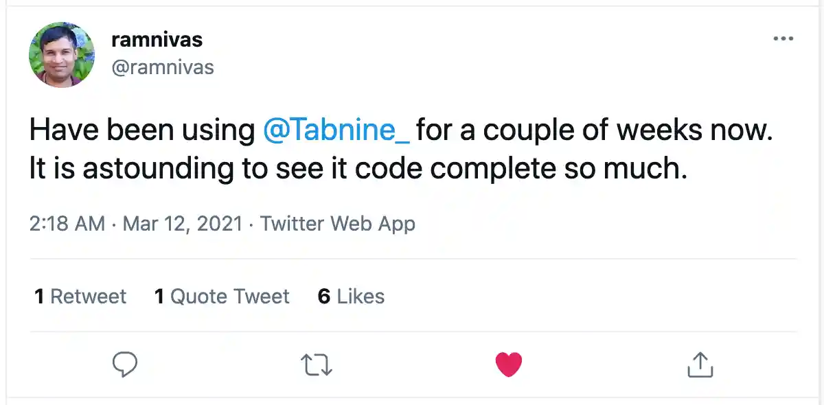Image resolution: width=824 pixels, height=405 pixels.
Task: View ramnivas's profile via display name
Action: pos(157,39)
